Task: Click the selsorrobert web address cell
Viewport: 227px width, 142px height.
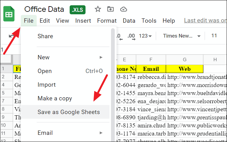Action: coord(197,101)
